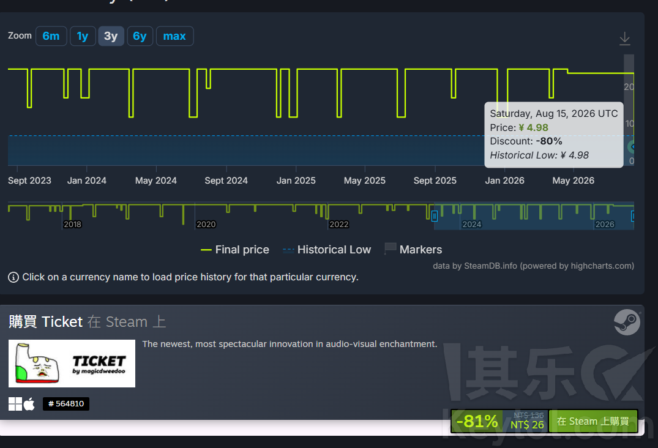Click the Jan 2026 axis label
Image resolution: width=658 pixels, height=448 pixels.
point(504,181)
